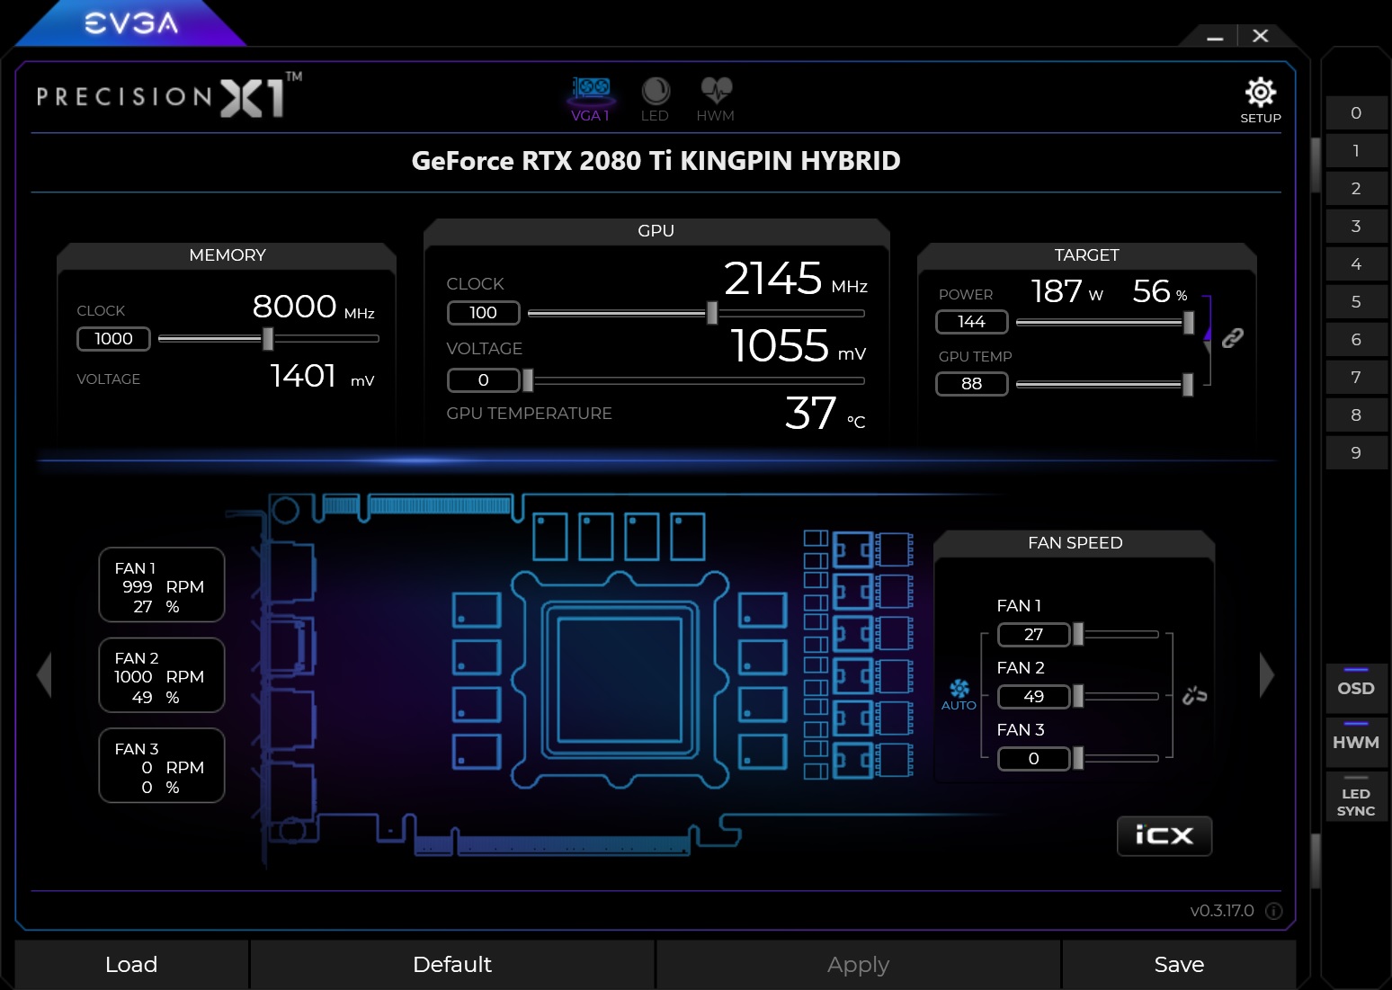Switch to the VGA 1 tab

click(x=591, y=99)
